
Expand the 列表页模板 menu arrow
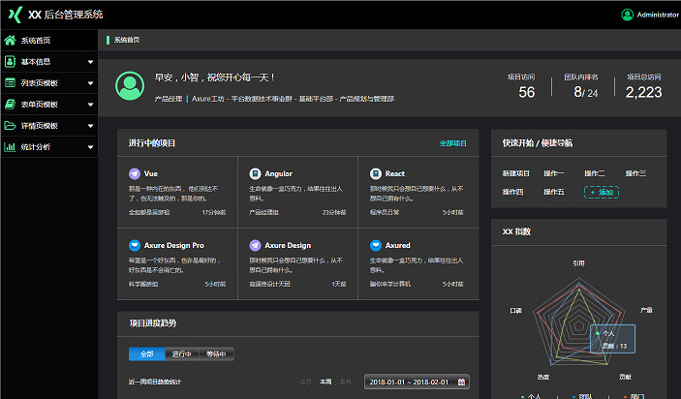tap(90, 83)
